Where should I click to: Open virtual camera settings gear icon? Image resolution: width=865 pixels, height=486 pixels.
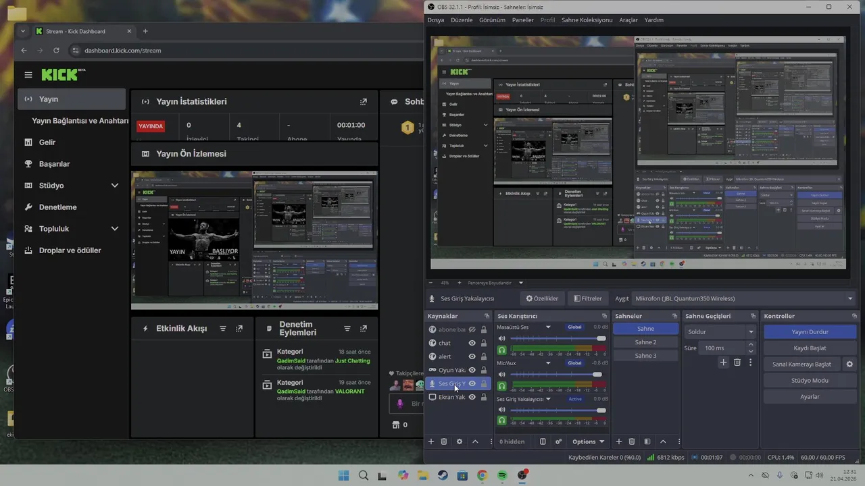[x=849, y=364]
